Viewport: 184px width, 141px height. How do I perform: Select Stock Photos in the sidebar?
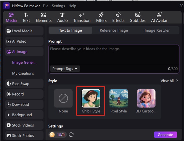[24, 135]
